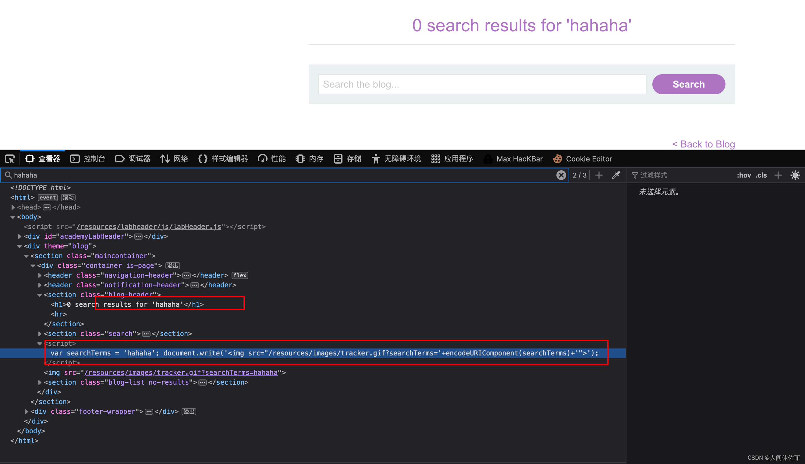This screenshot has width=805, height=464.
Task: Toggle the light color scheme simulation
Action: point(795,175)
